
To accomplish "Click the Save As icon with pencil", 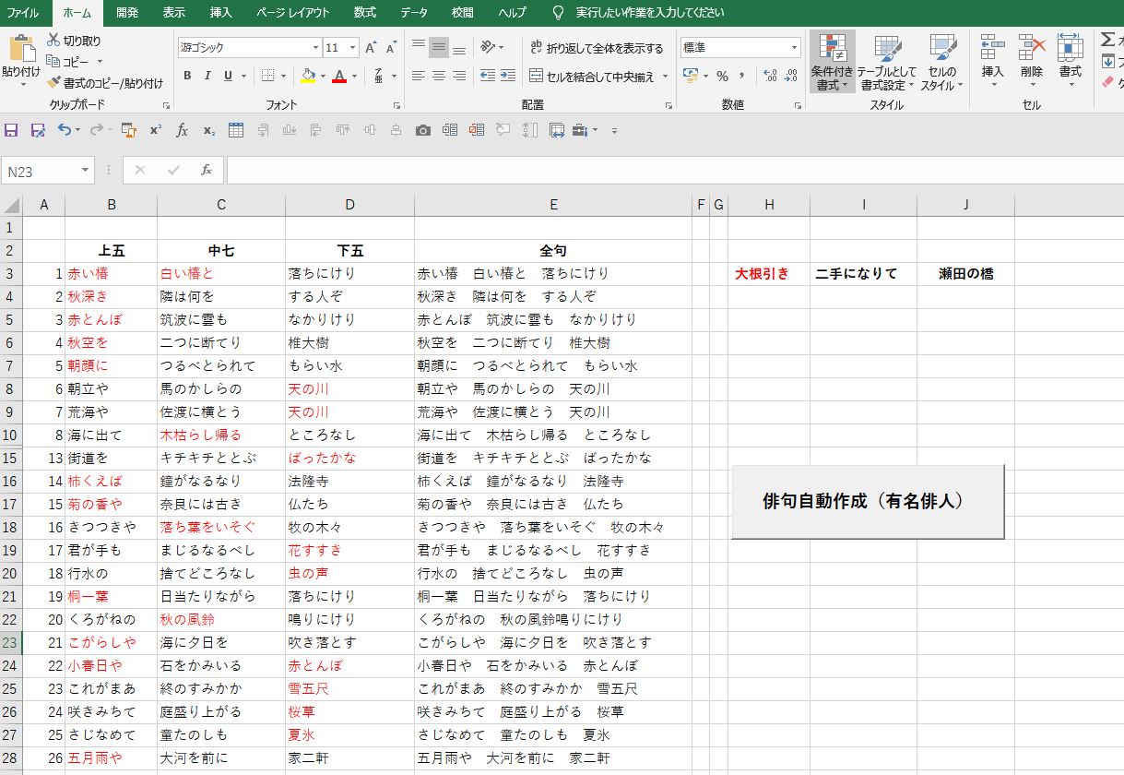I will pos(38,130).
